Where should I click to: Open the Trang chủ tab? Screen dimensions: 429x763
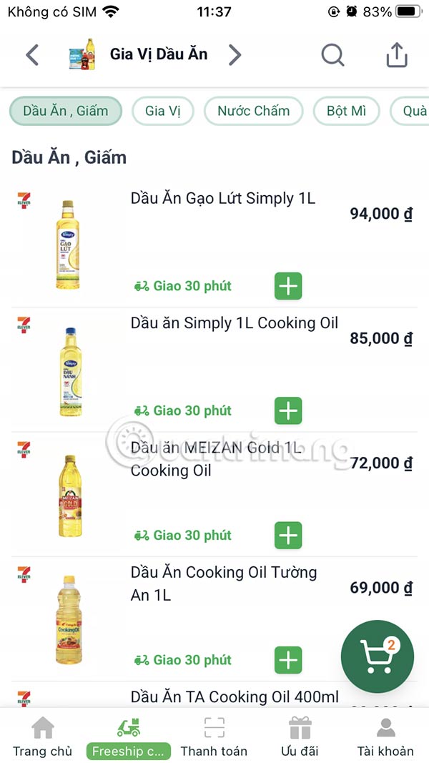click(x=43, y=751)
